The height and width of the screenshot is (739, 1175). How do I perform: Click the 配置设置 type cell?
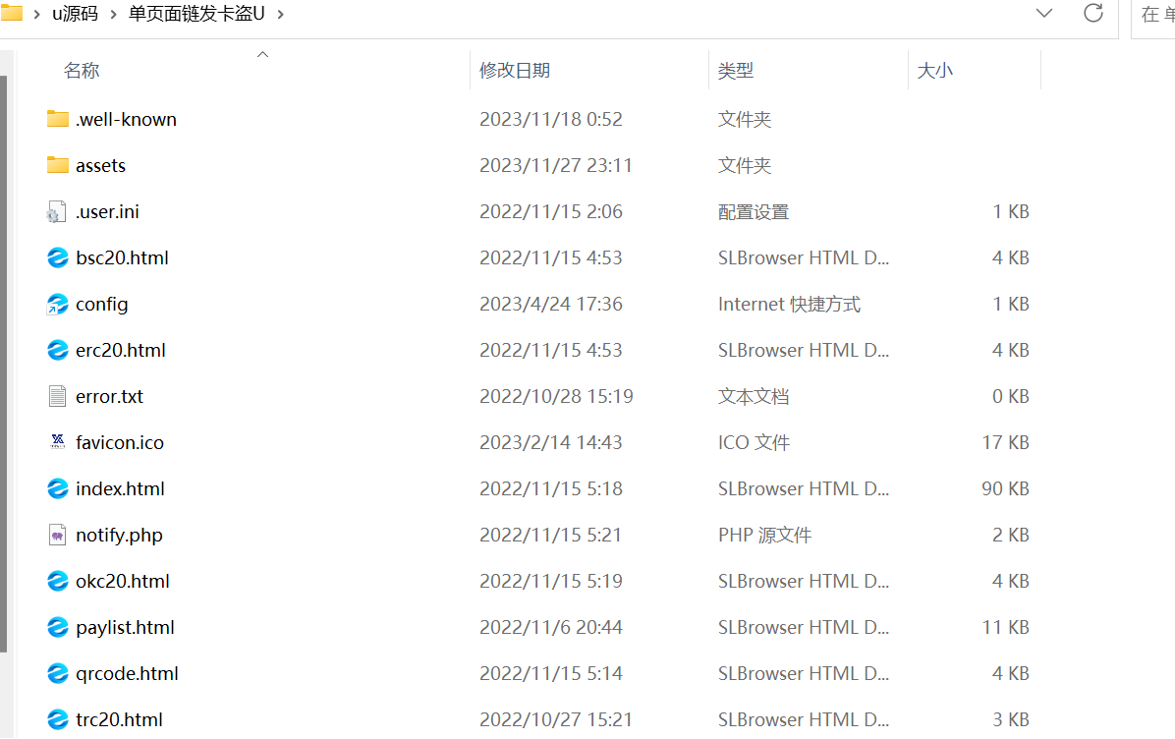(754, 212)
